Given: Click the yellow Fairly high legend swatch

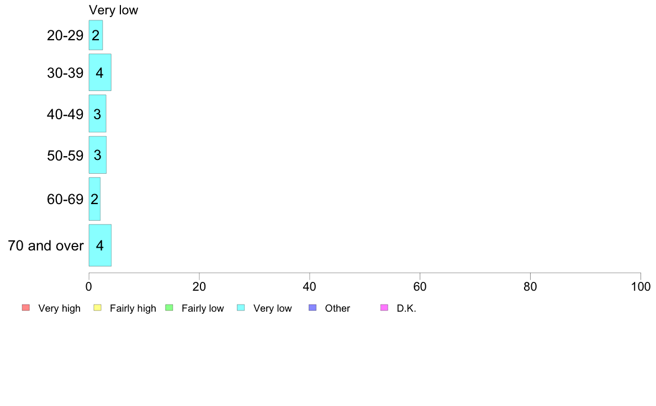Looking at the screenshot, I should pos(98,308).
